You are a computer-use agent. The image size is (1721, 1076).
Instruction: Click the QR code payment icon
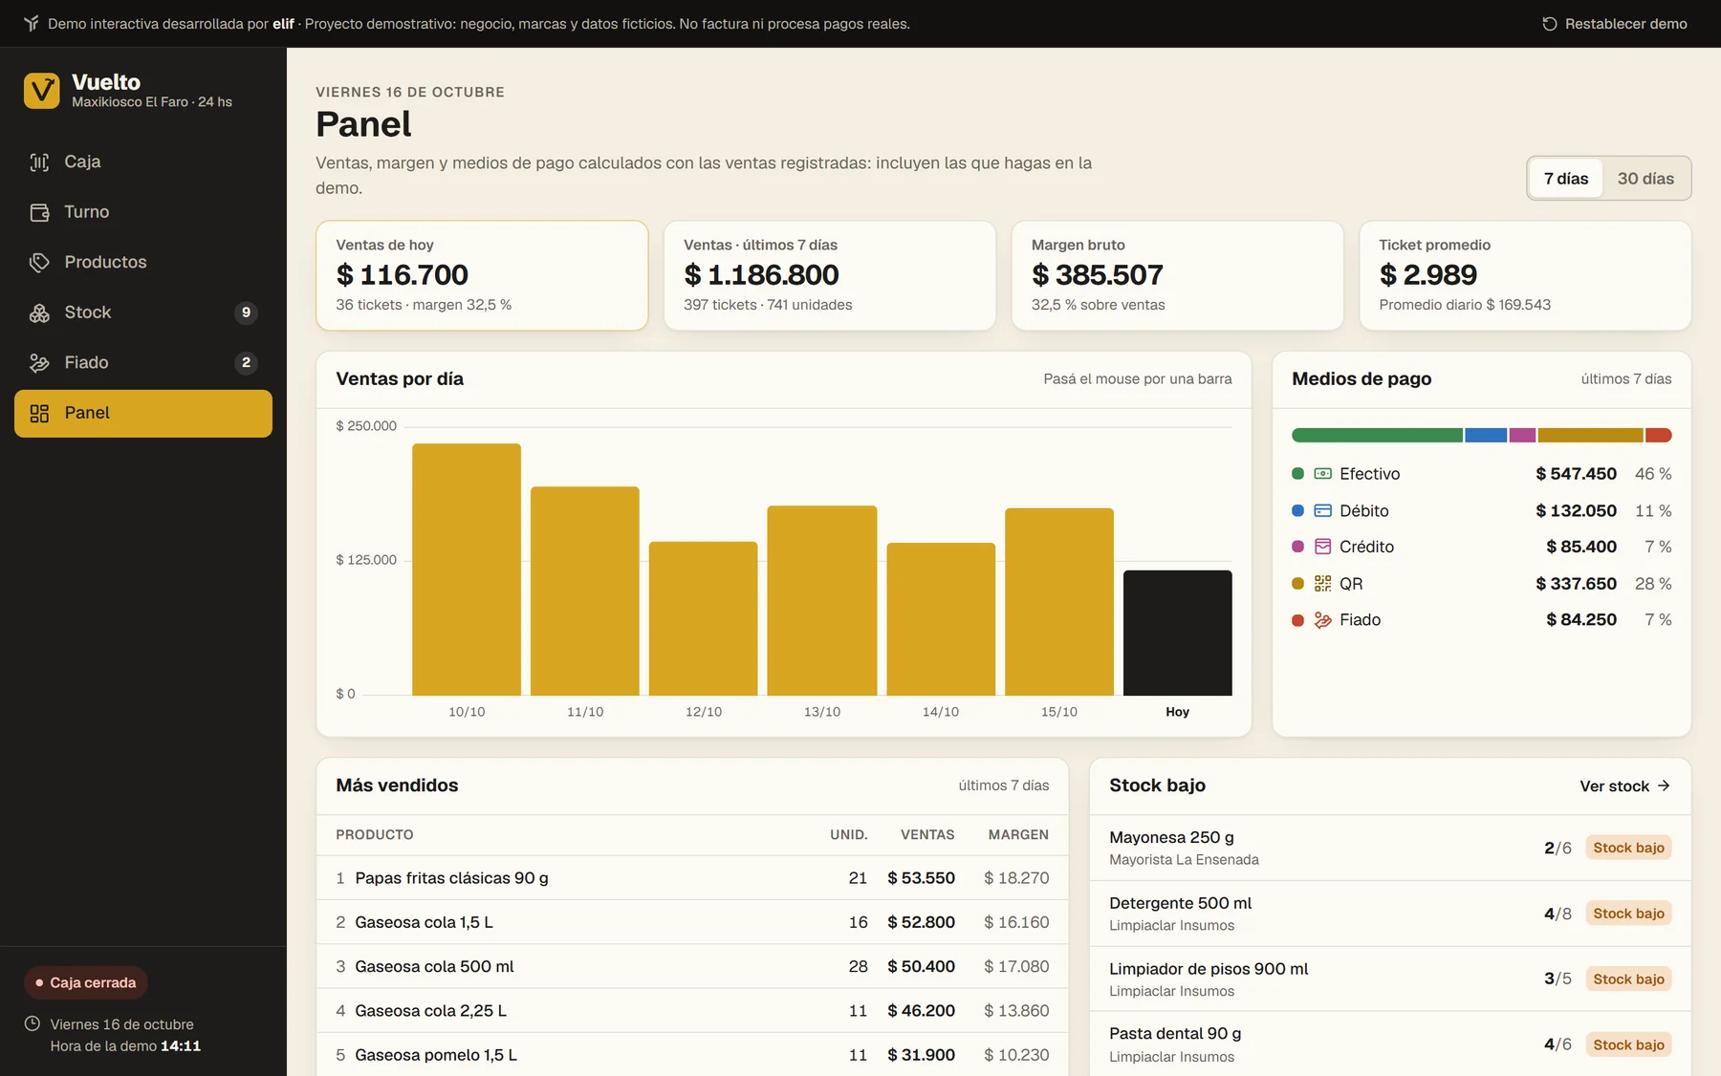coord(1322,583)
